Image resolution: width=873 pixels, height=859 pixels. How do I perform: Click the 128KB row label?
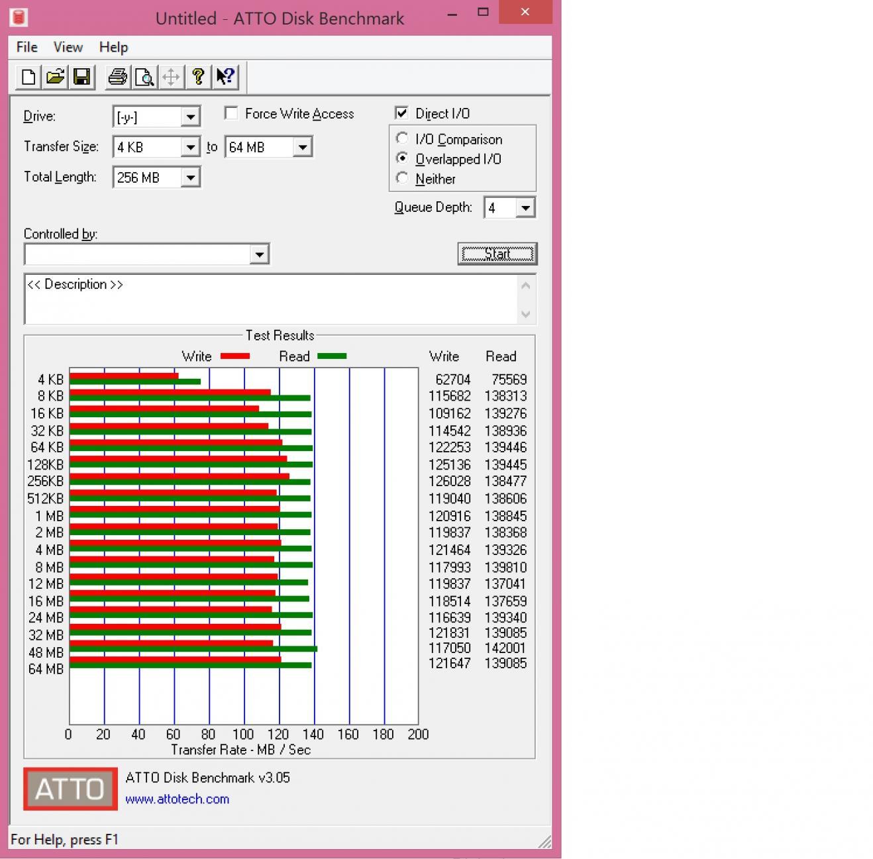(x=46, y=465)
